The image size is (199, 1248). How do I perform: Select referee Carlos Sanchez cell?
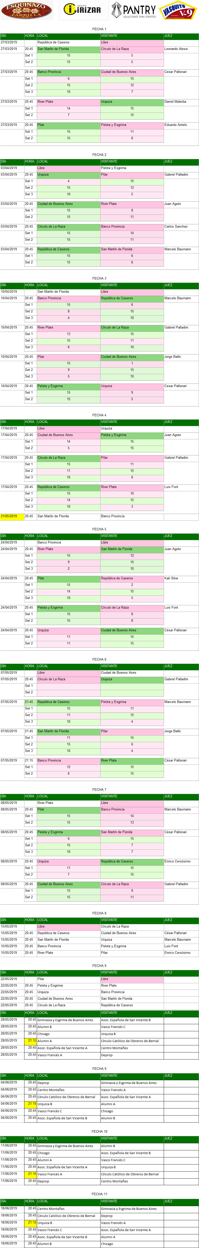[176, 227]
